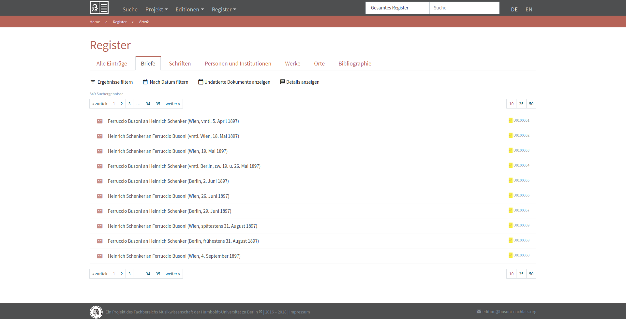The width and height of the screenshot is (626, 319).
Task: Click yellow status check for D0100052
Action: tap(511, 135)
